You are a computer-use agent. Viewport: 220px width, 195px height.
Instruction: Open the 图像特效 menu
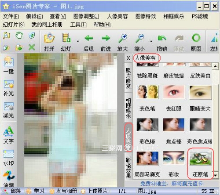coord(146,16)
